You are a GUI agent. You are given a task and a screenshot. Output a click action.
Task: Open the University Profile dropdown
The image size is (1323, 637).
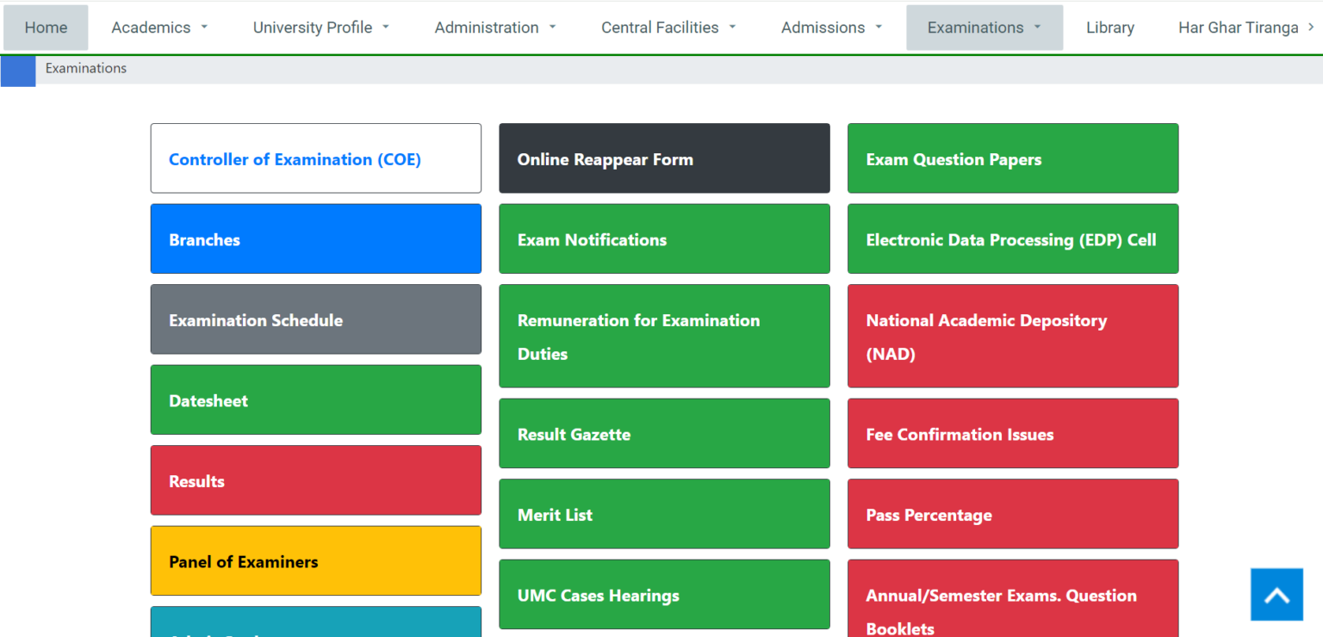320,28
